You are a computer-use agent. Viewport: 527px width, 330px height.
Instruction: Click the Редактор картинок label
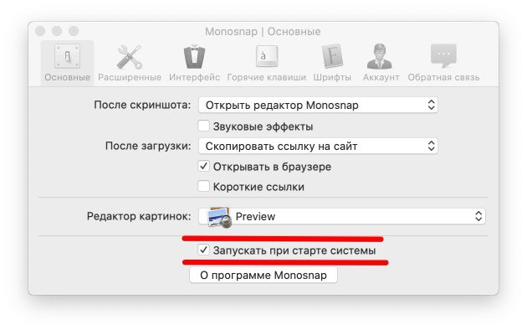click(x=139, y=216)
